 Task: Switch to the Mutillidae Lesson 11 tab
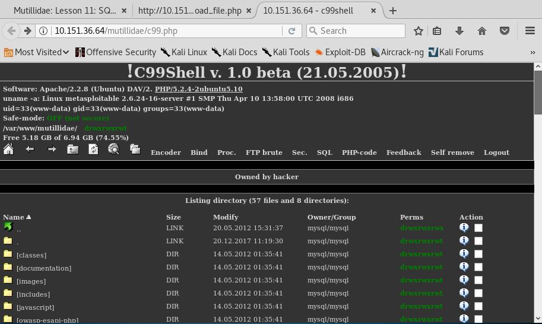click(x=64, y=10)
